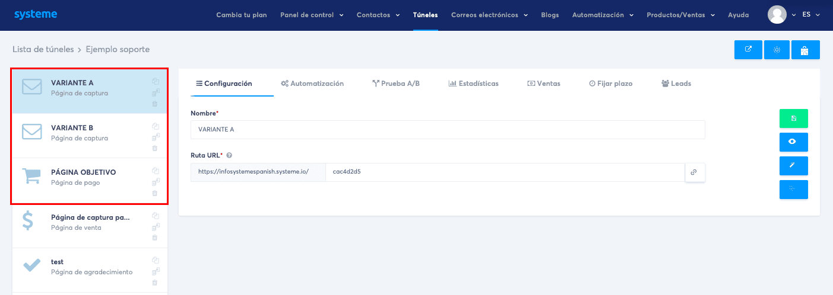833x295 pixels.
Task: Switch to the Ventas tab
Action: click(x=544, y=84)
